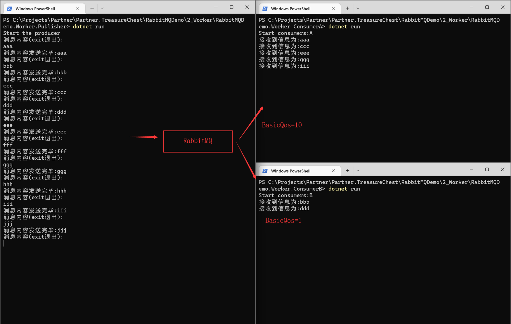Click the red RabbitMQ box
This screenshot has width=511, height=324.
click(198, 141)
